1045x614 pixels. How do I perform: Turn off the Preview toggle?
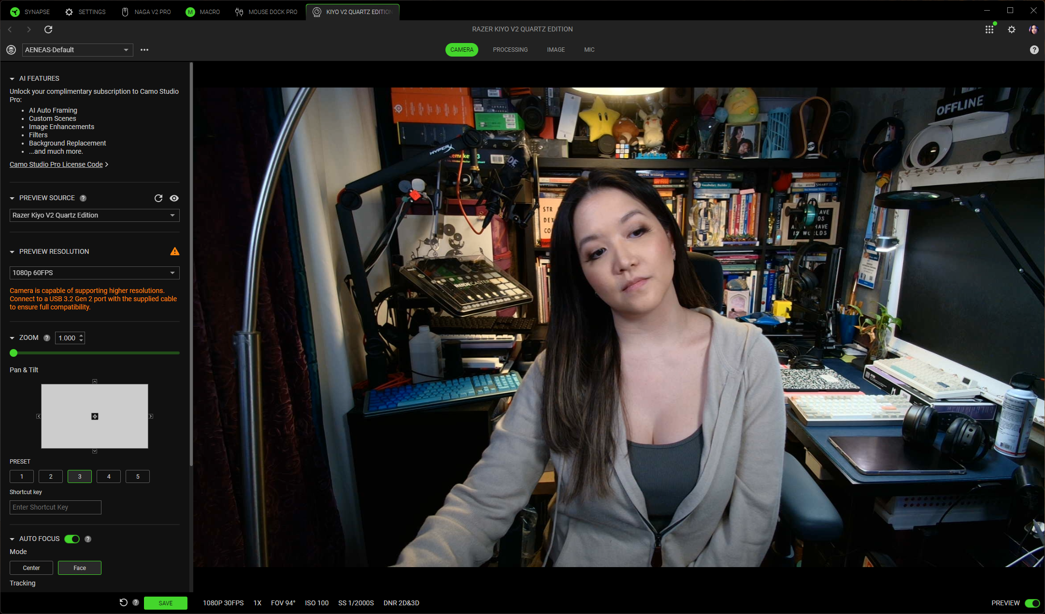[x=1032, y=603]
